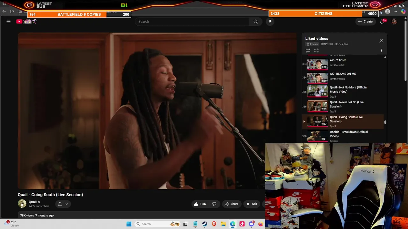Go to YouTube home via logo
Viewport: 408px width, 229px height.
click(x=27, y=22)
